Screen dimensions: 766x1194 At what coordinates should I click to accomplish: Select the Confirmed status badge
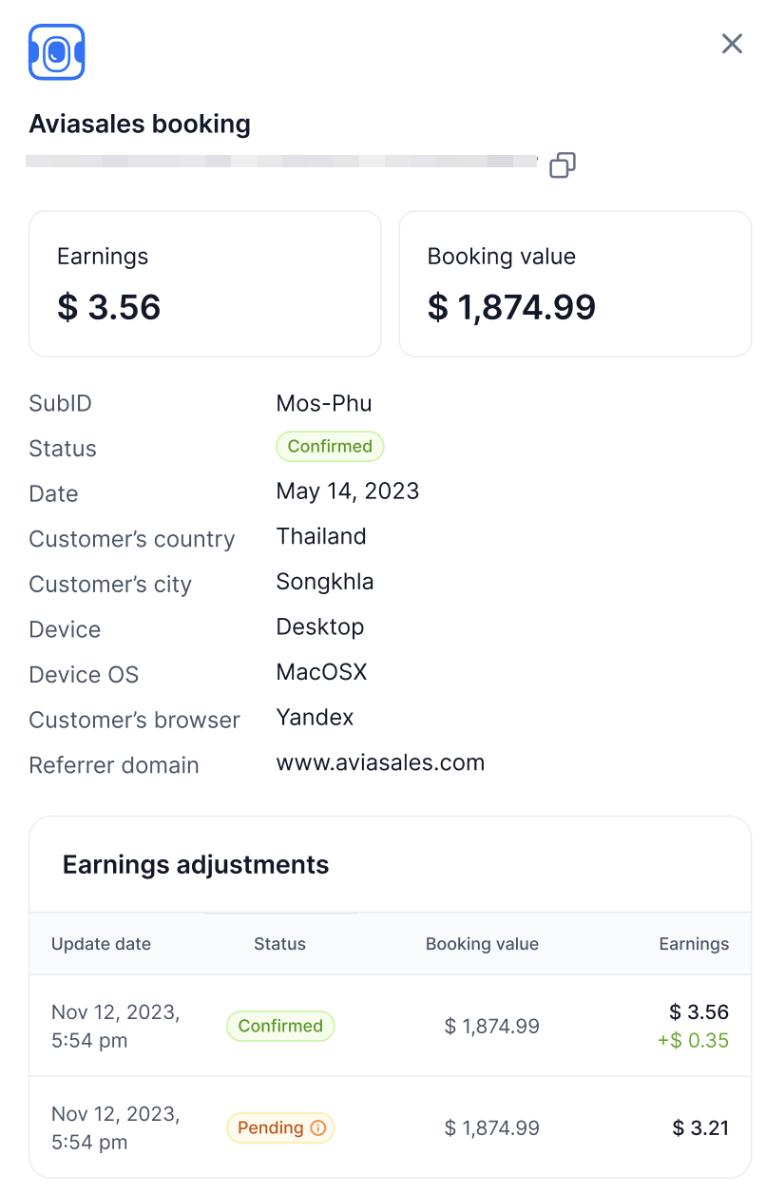330,446
